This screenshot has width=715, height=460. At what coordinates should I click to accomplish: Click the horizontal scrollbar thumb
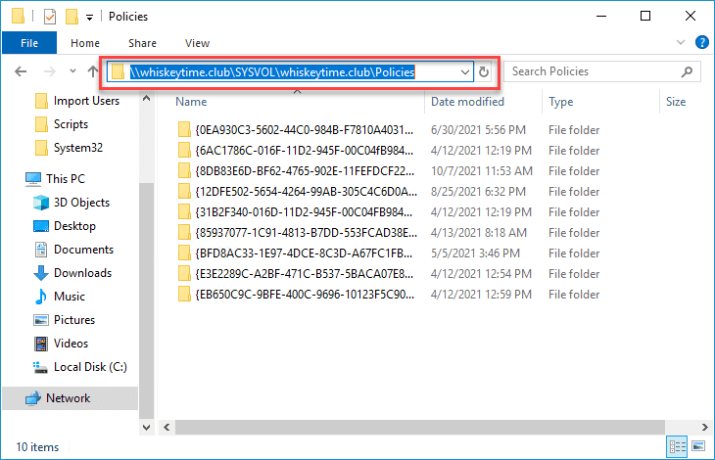tap(419, 427)
